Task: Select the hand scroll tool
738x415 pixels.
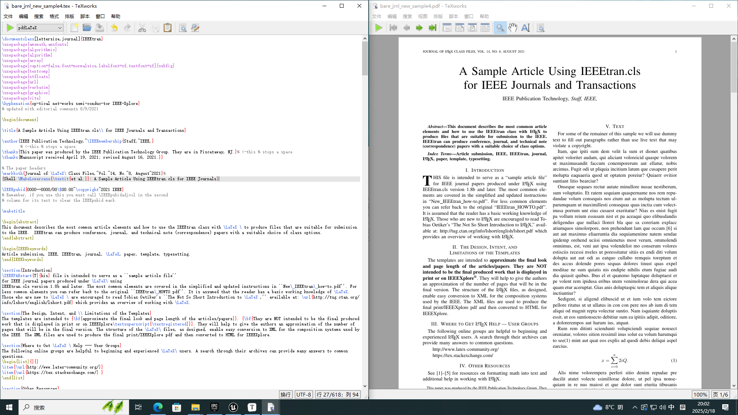Action: point(513,28)
